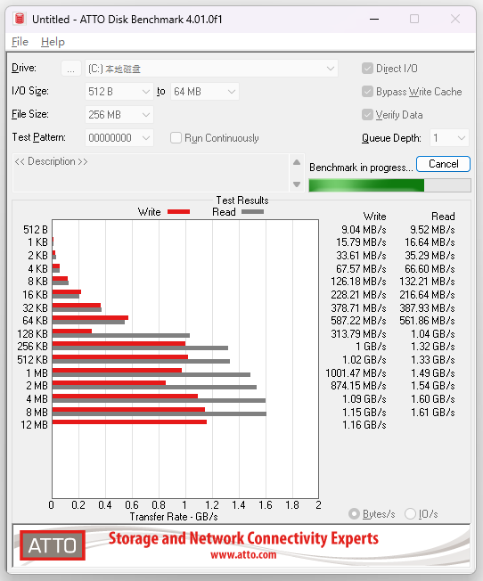Cancel the benchmark in progress

tap(443, 164)
